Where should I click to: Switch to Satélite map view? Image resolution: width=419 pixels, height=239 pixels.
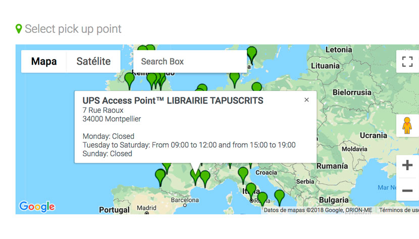coord(93,62)
